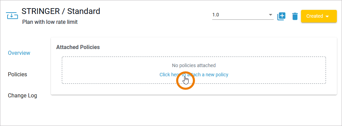Click the plan icon beside STRINGER title
Viewport: 342px width, 126px height.
pyautogui.click(x=12, y=16)
